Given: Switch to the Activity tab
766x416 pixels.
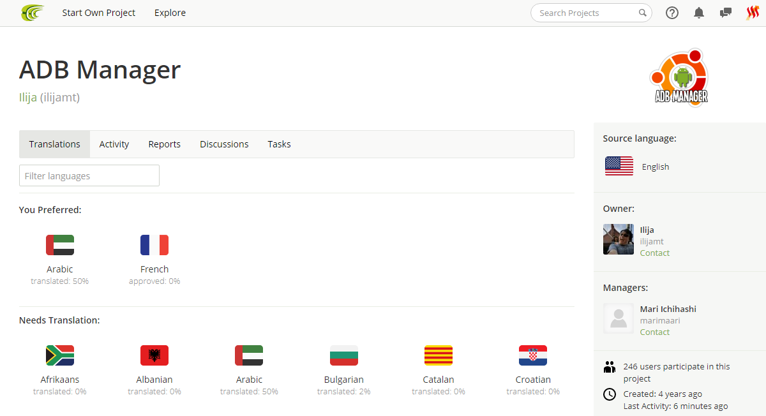Looking at the screenshot, I should coord(114,144).
